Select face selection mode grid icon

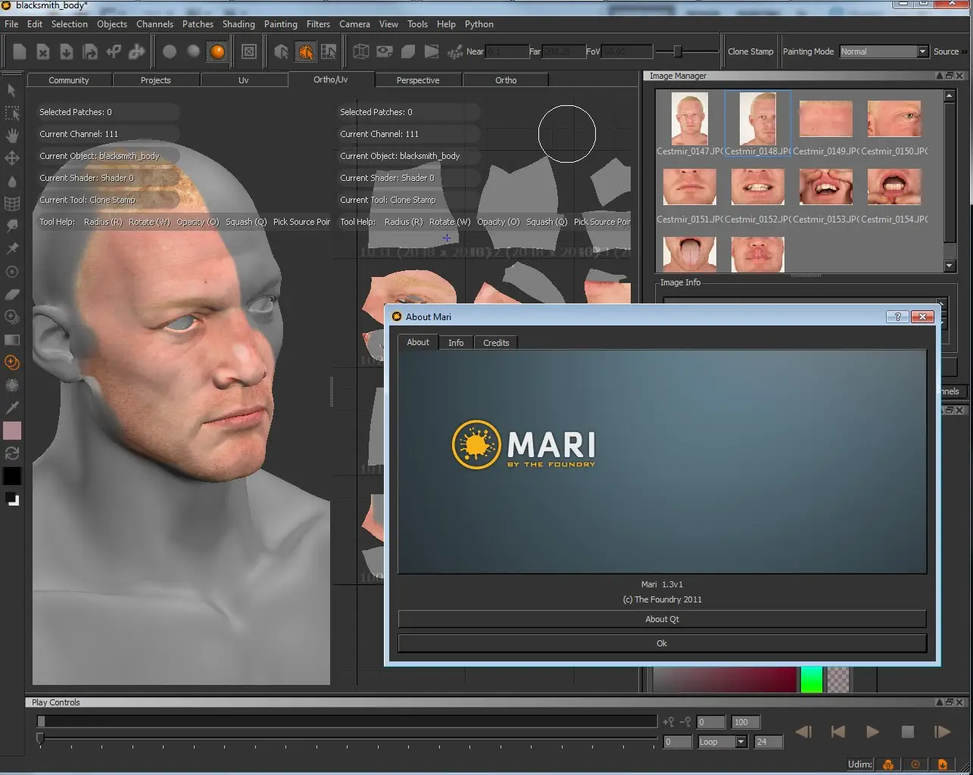coord(329,51)
